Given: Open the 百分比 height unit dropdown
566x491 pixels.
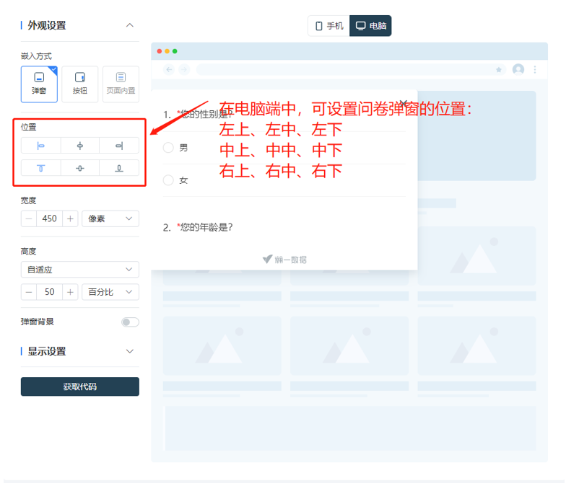Looking at the screenshot, I should [x=110, y=291].
